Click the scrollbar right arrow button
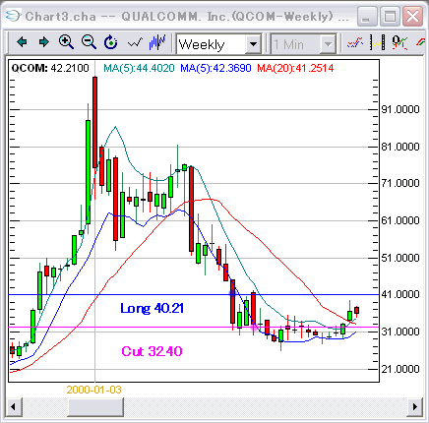Image resolution: width=429 pixels, height=423 pixels. pos(415,407)
